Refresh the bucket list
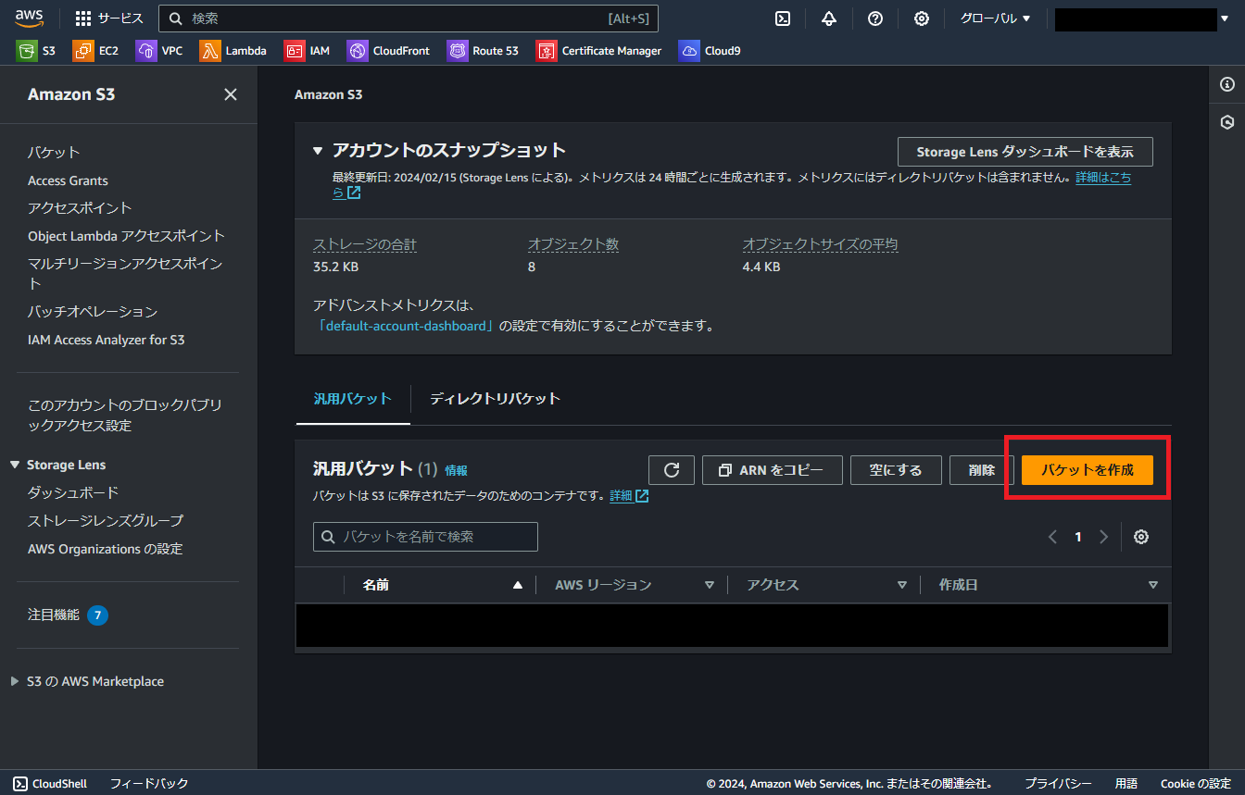 (x=671, y=469)
